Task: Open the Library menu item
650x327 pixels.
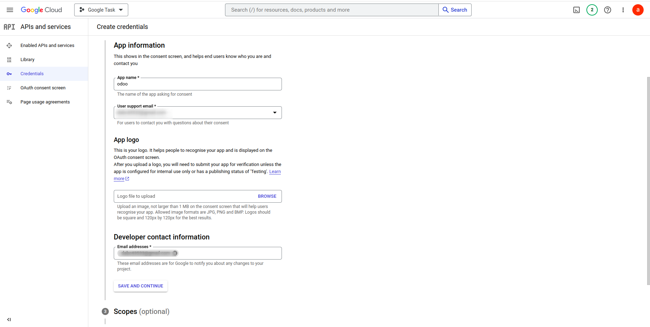Action: click(x=28, y=60)
